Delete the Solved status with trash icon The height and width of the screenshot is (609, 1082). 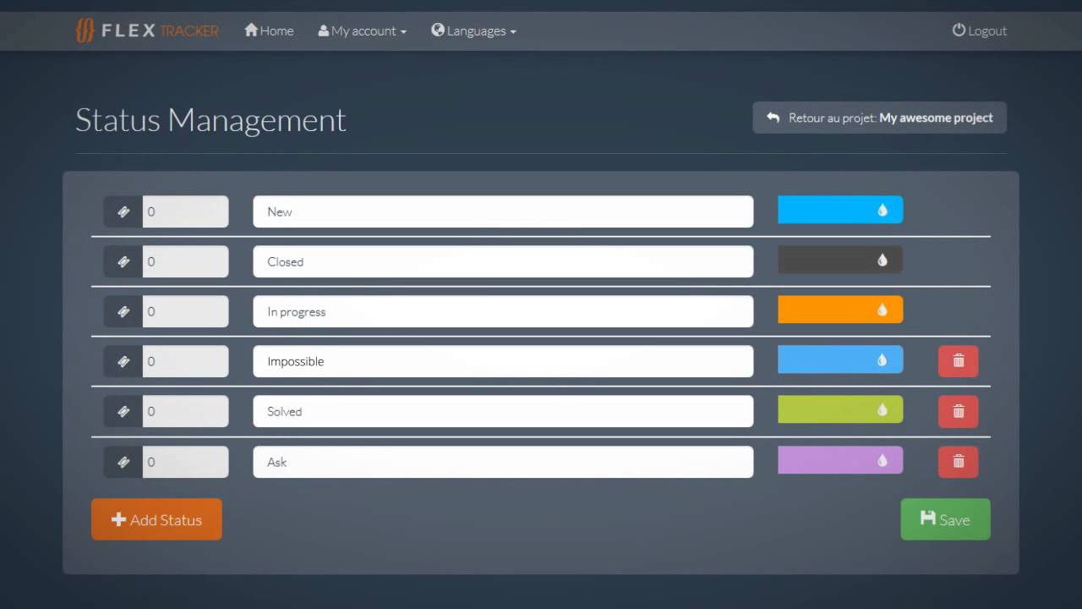(959, 411)
